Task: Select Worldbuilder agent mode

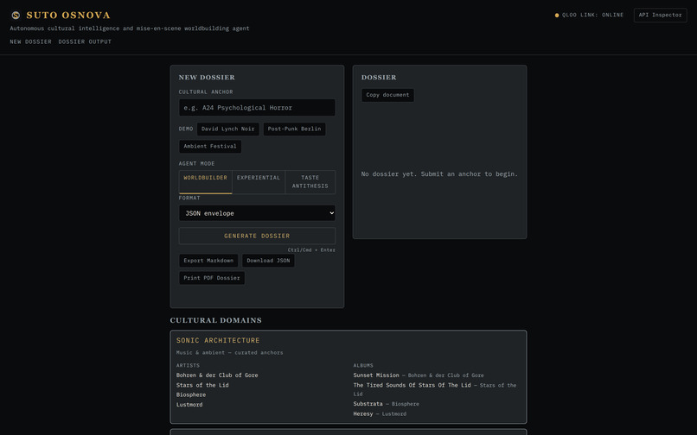Action: click(x=205, y=182)
